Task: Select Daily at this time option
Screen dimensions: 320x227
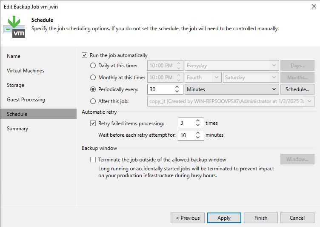Action: pyautogui.click(x=93, y=66)
